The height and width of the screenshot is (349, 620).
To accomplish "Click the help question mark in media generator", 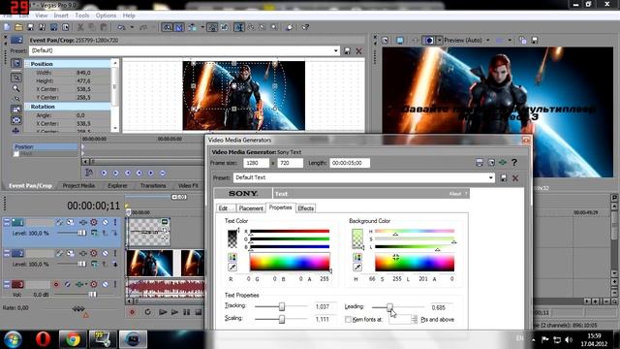I will 514,163.
